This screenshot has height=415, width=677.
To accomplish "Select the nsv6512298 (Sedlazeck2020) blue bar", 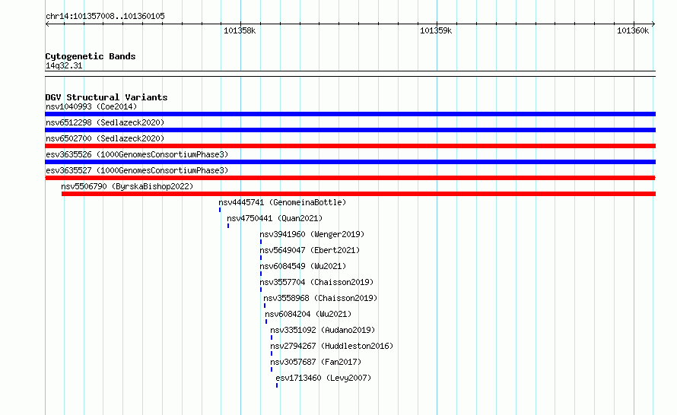I will coord(350,130).
